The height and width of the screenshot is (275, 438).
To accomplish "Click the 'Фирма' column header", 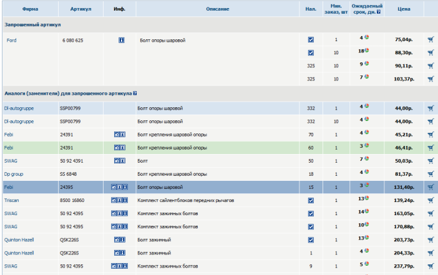I will click(x=29, y=9).
